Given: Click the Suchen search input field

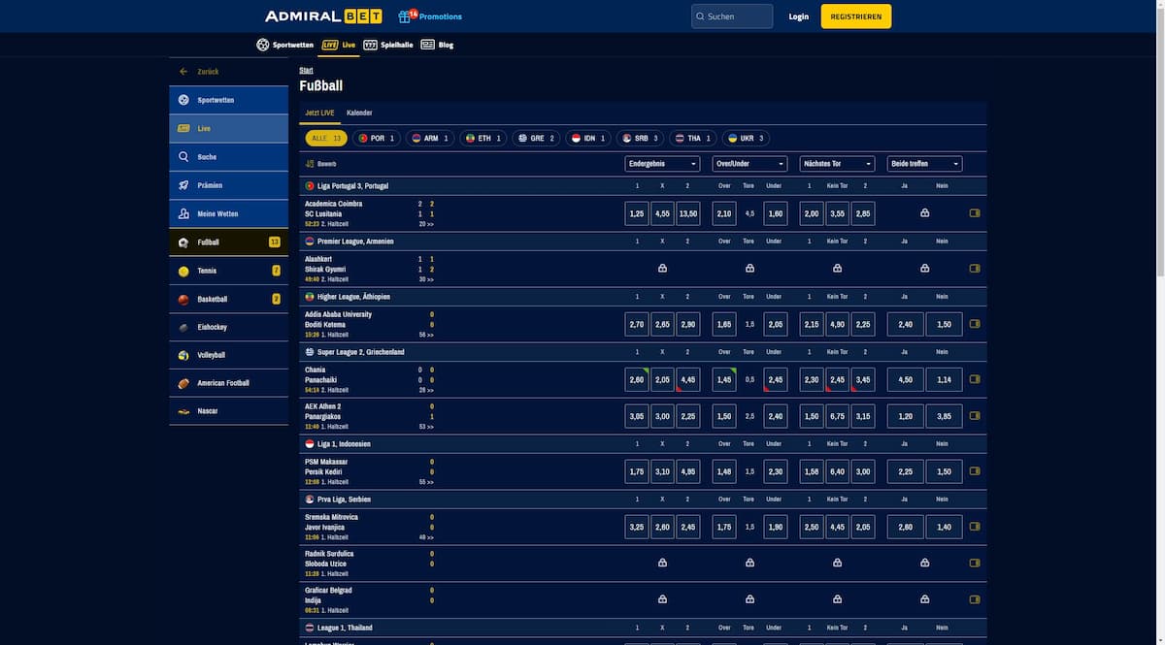Looking at the screenshot, I should [732, 16].
